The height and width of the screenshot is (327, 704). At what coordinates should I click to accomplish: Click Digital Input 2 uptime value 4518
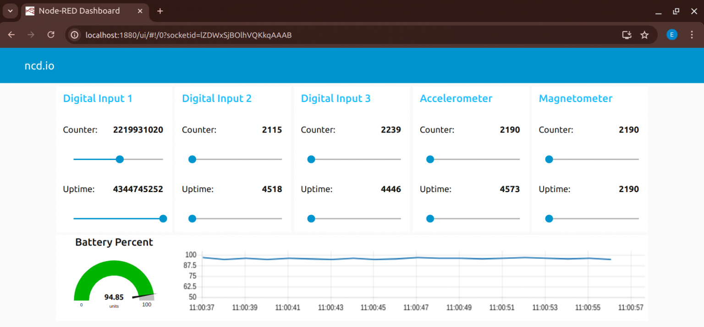point(272,189)
